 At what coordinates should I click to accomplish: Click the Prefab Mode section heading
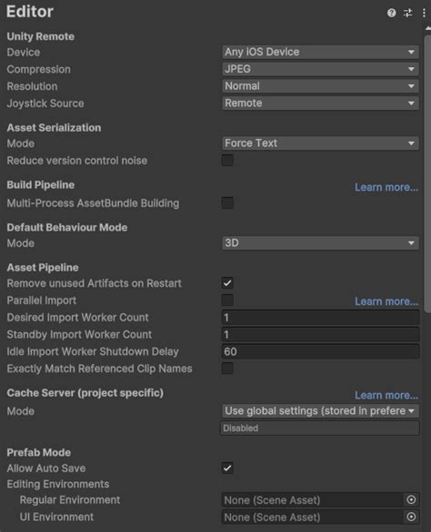(39, 453)
